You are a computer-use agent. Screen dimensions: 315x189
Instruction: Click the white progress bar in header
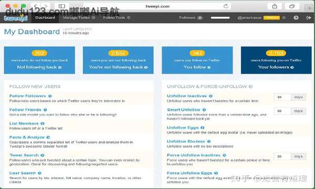[x=220, y=18]
